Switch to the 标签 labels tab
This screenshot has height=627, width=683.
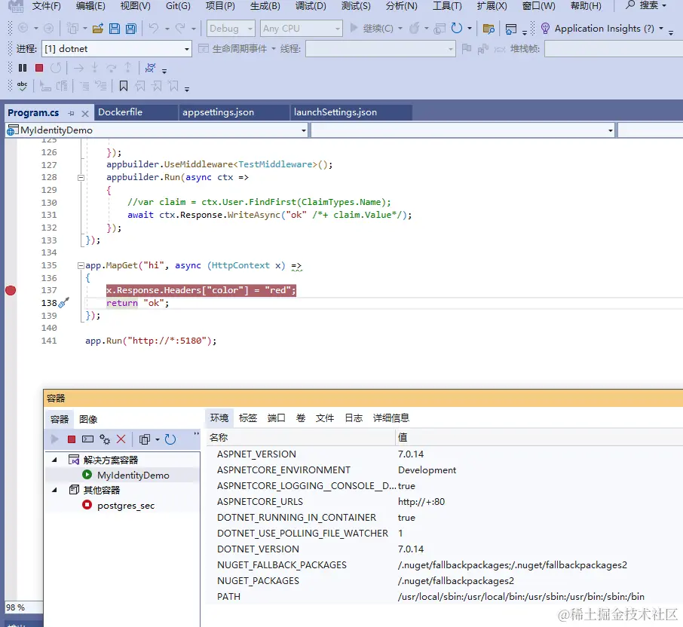[248, 418]
